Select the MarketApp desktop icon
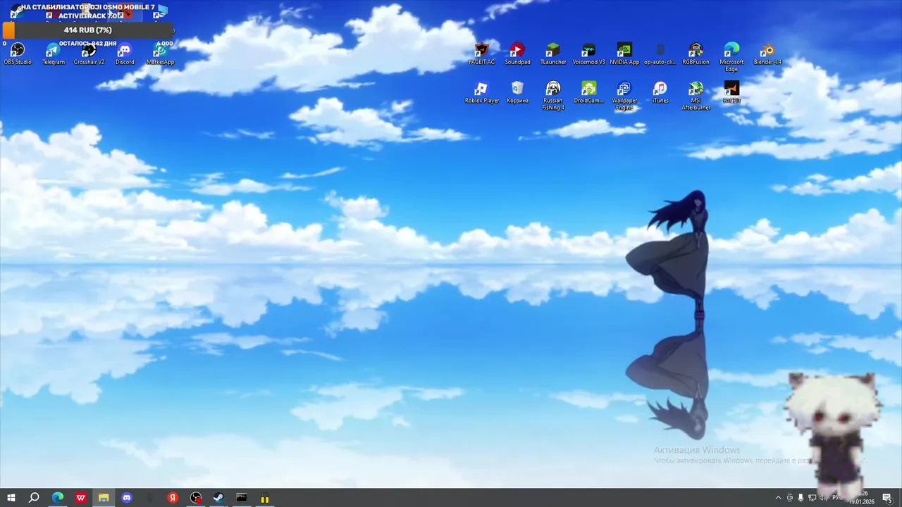 pos(160,54)
